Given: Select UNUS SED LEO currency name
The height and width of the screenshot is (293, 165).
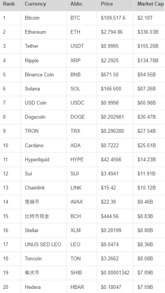Looking at the screenshot, I should 43,244.
